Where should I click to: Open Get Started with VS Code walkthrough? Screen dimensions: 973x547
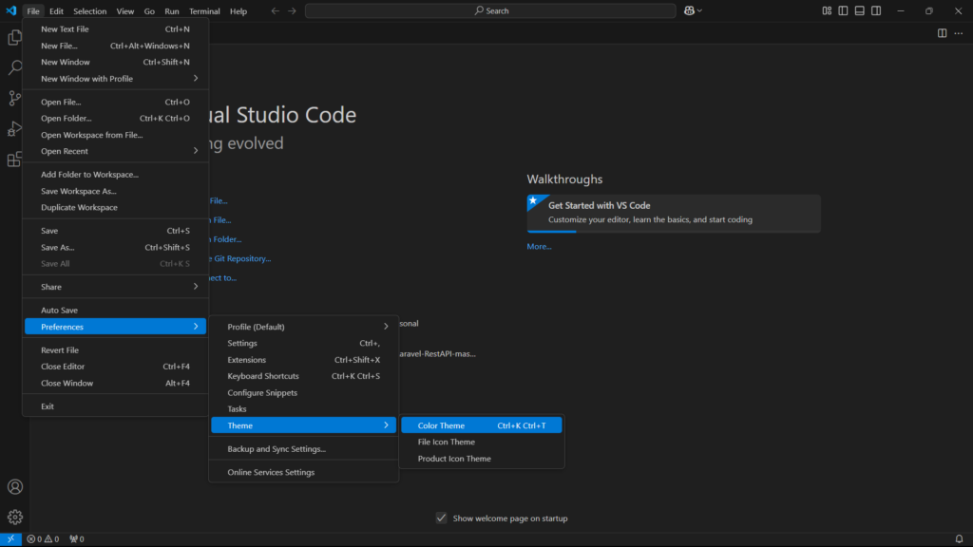[x=674, y=214]
